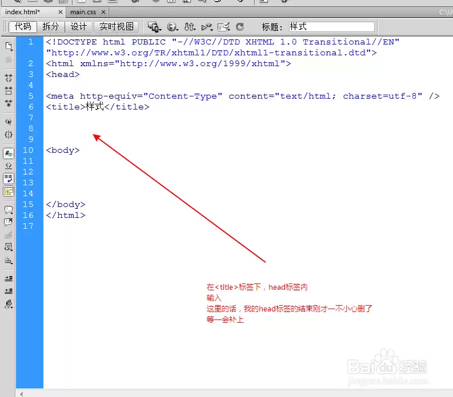Open the File Management arrows dropdown
Image resolution: width=453 pixels, height=397 pixels.
190,27
